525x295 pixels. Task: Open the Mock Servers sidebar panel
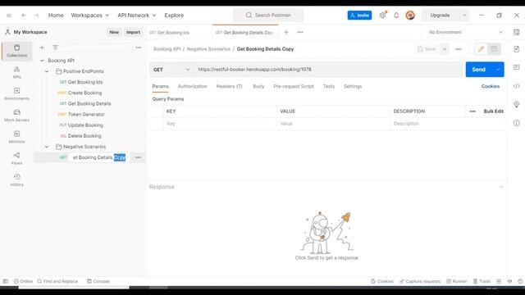point(16,116)
